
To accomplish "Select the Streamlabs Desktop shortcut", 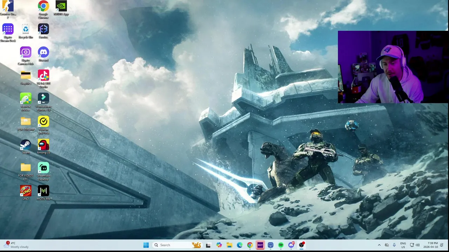I will pyautogui.click(x=43, y=171).
